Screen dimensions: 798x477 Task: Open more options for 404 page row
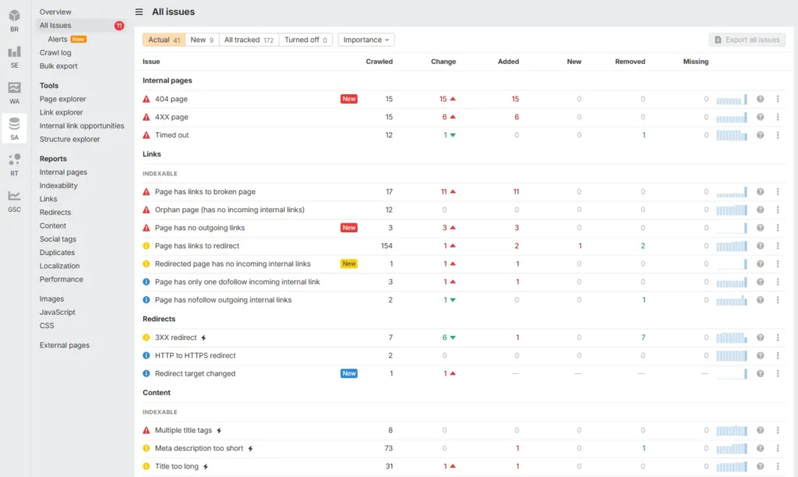(x=778, y=99)
